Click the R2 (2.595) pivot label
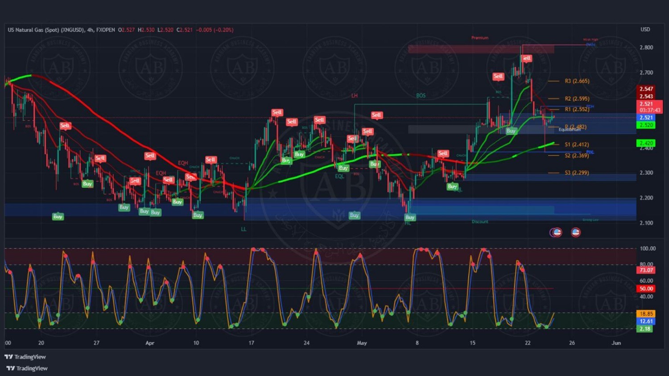Screen dimensions: 669x376 click(577, 98)
